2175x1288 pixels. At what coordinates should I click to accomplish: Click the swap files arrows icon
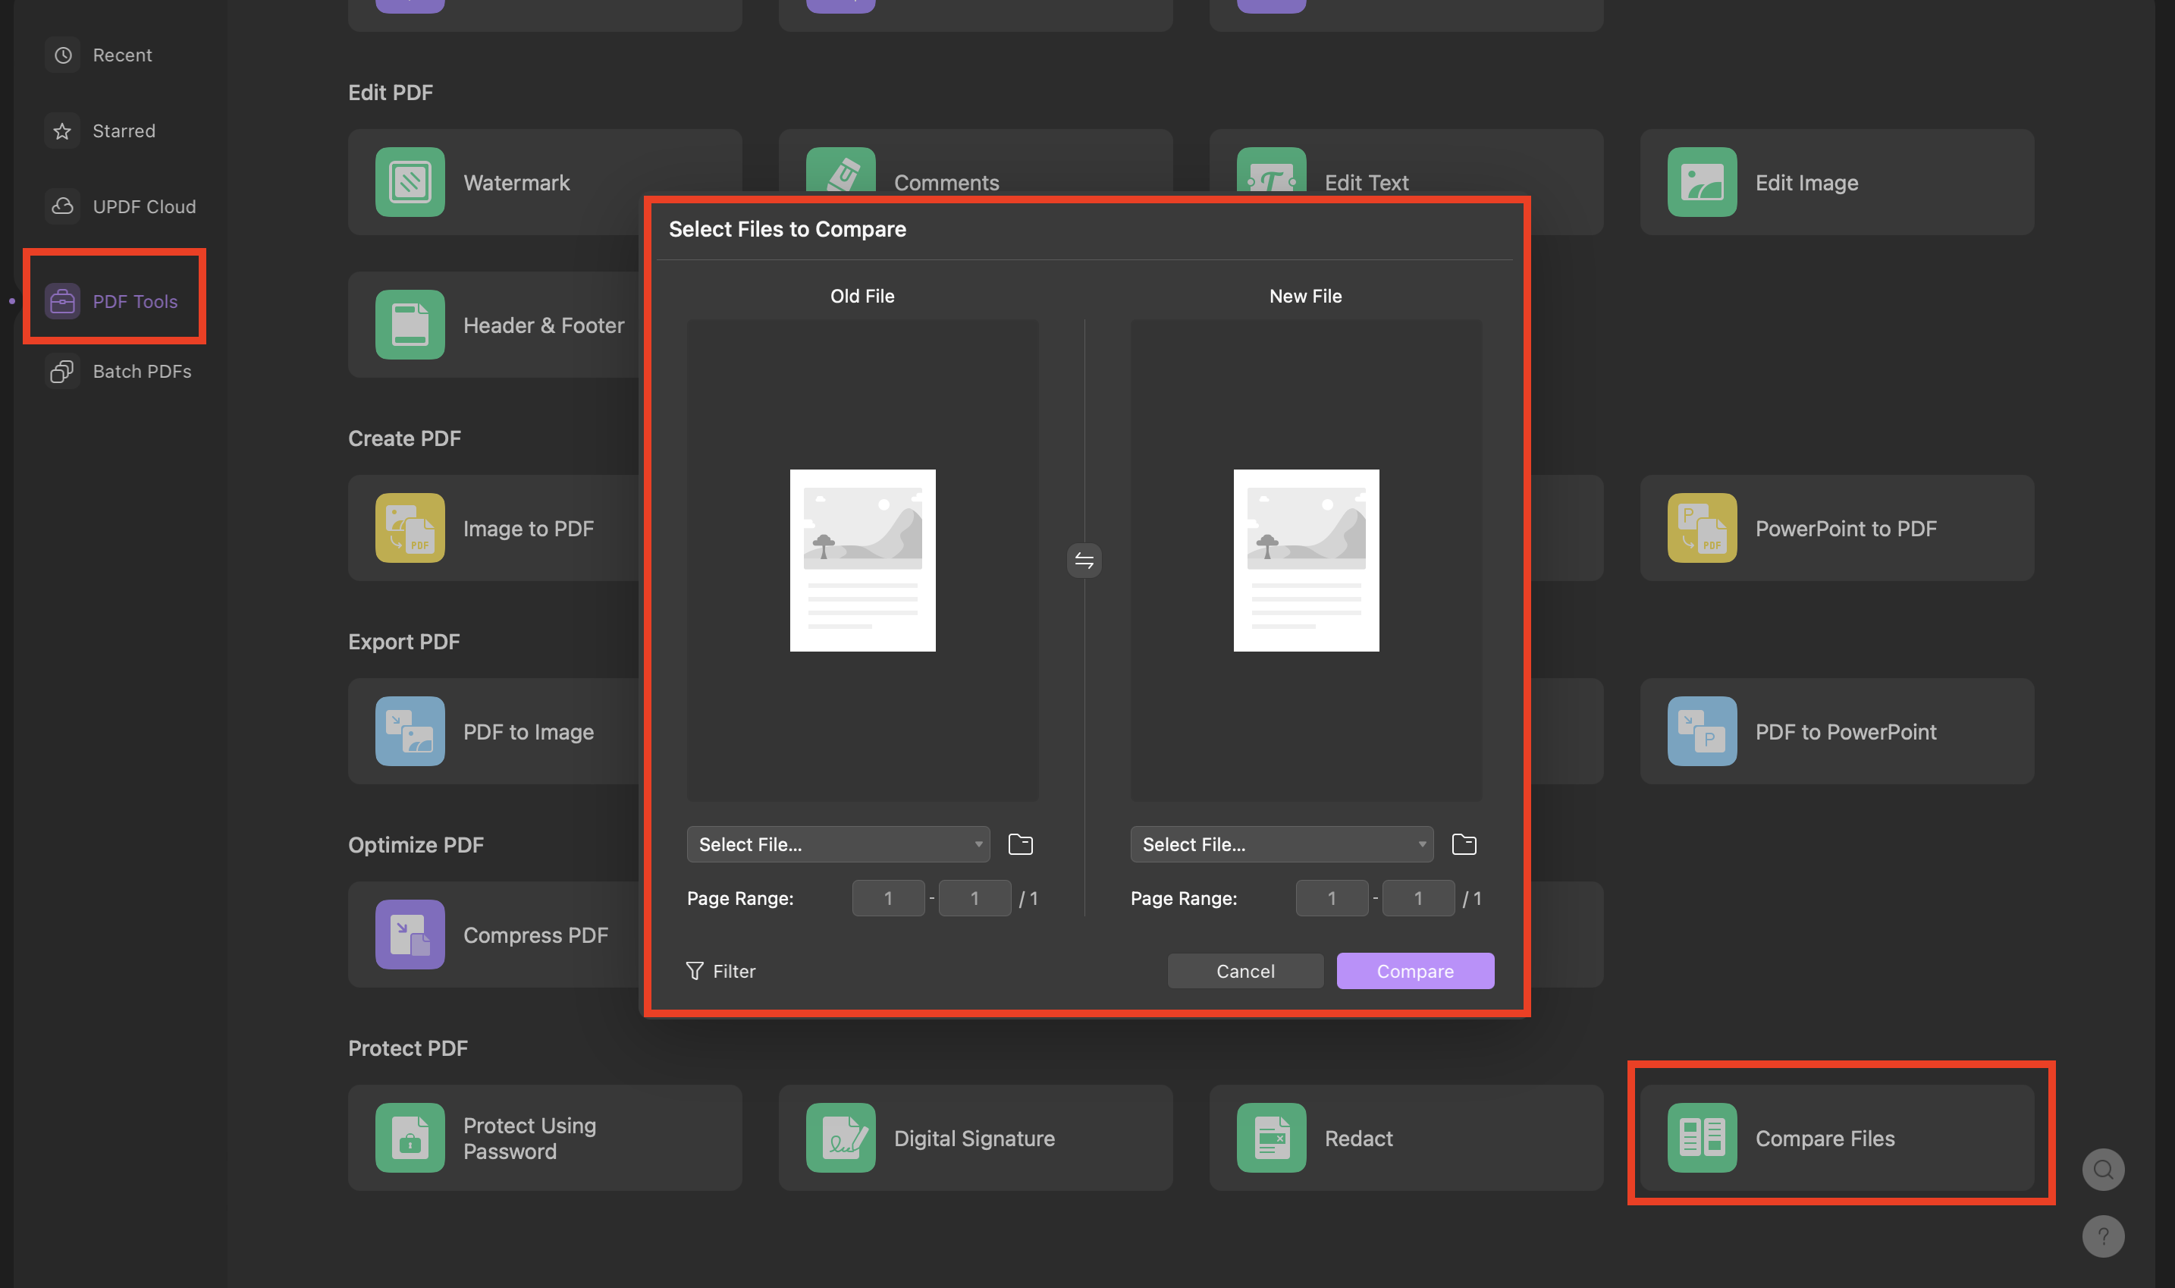(x=1084, y=561)
